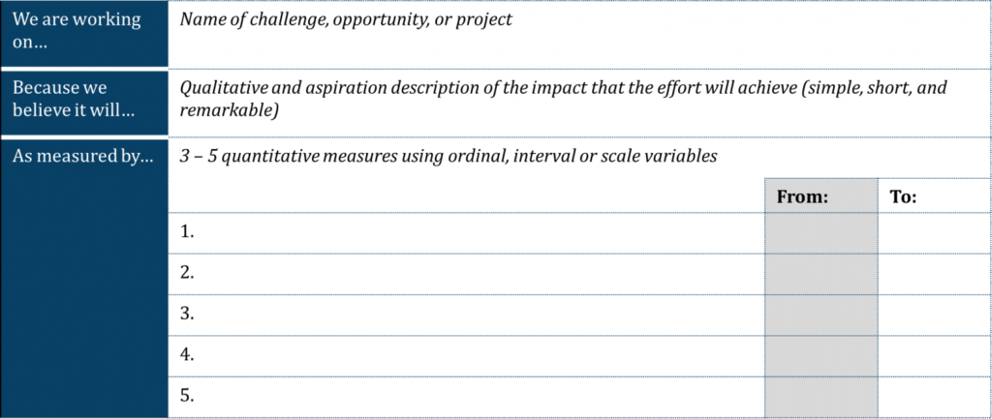Select the 'From:' column header
The image size is (992, 419).
pyautogui.click(x=821, y=195)
